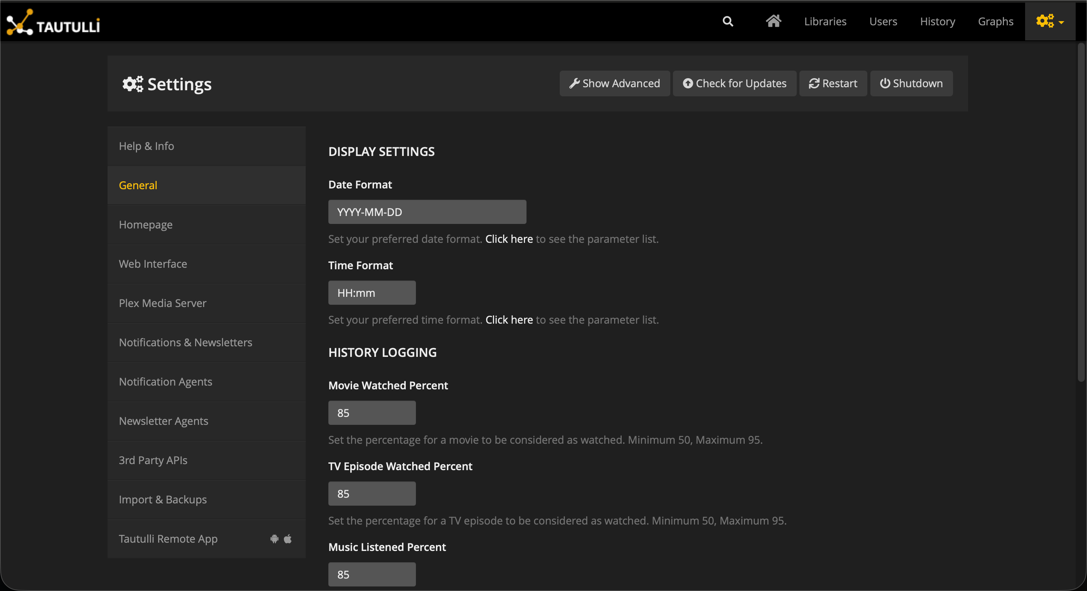Screen dimensions: 1087x591
Task: Select Notification Agents tab
Action: [206, 382]
